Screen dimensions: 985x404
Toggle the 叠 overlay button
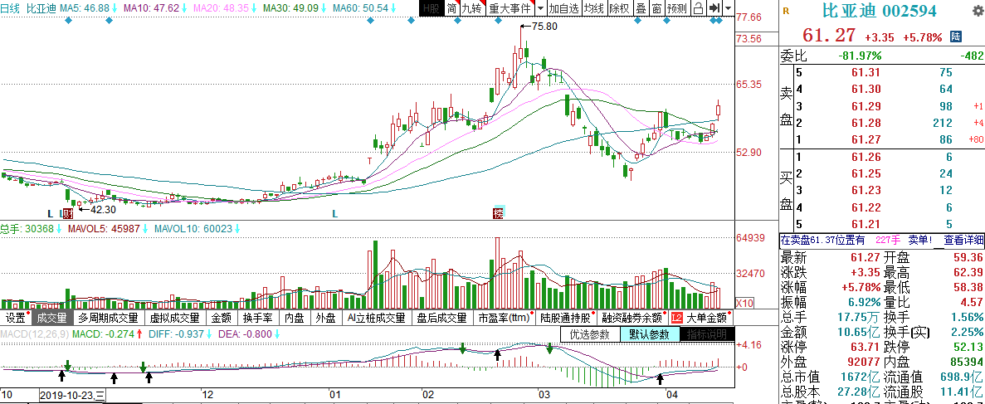640,8
